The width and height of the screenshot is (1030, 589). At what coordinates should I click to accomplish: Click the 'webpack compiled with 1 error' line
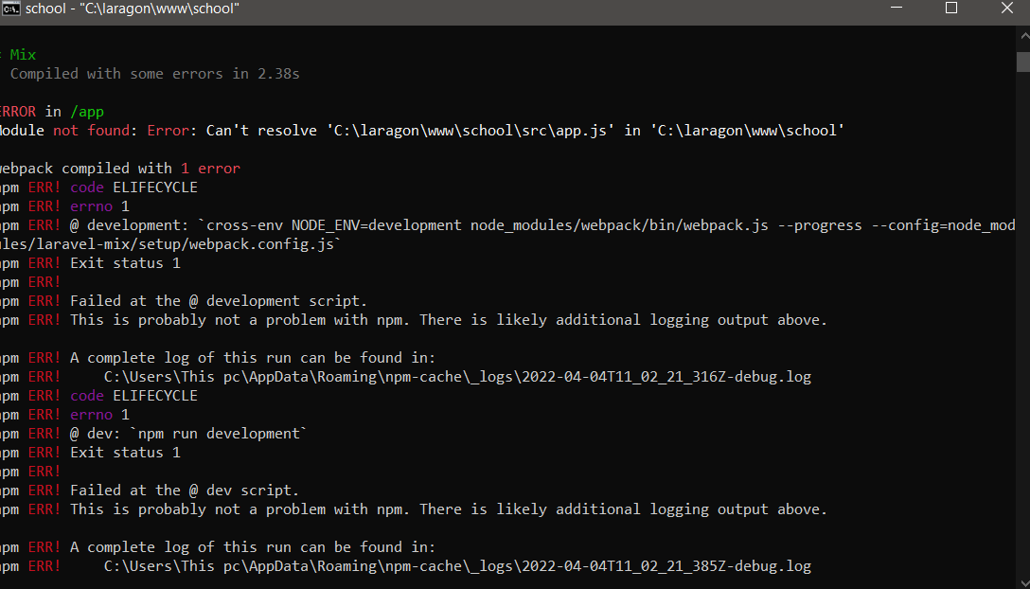point(120,169)
